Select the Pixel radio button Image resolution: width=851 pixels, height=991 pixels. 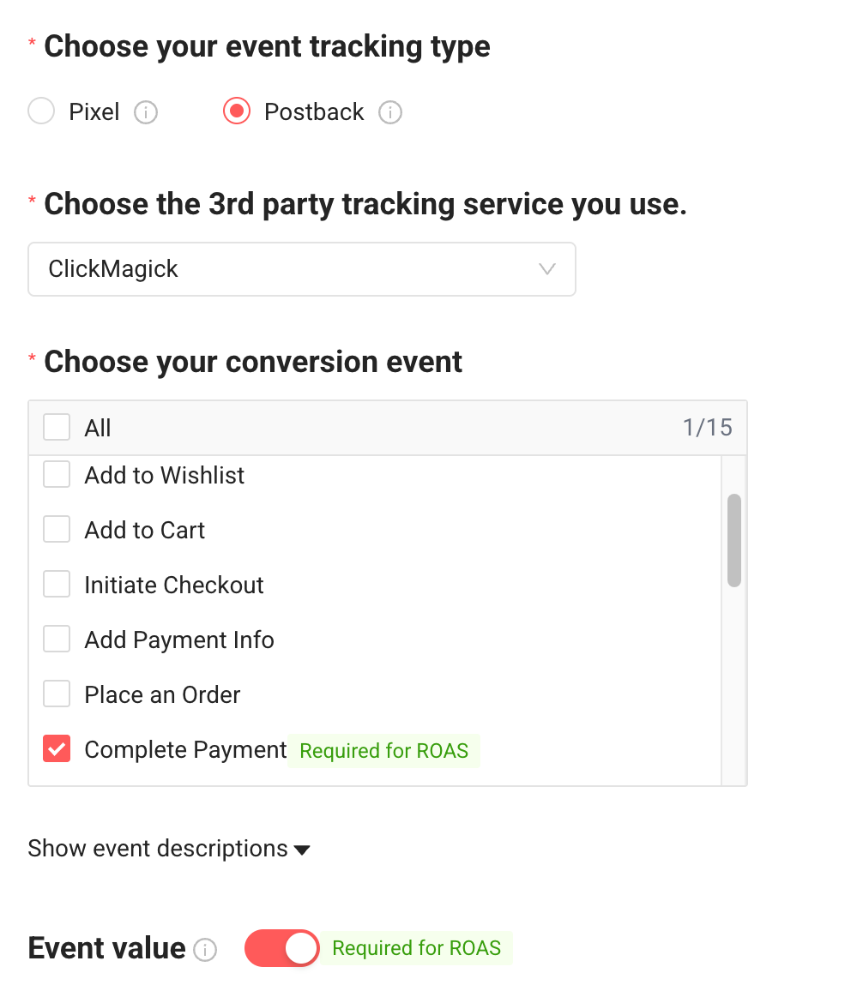click(x=41, y=111)
